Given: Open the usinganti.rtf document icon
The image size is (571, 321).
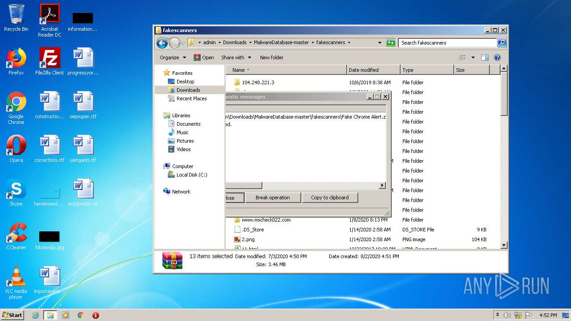Looking at the screenshot, I should tap(83, 149).
